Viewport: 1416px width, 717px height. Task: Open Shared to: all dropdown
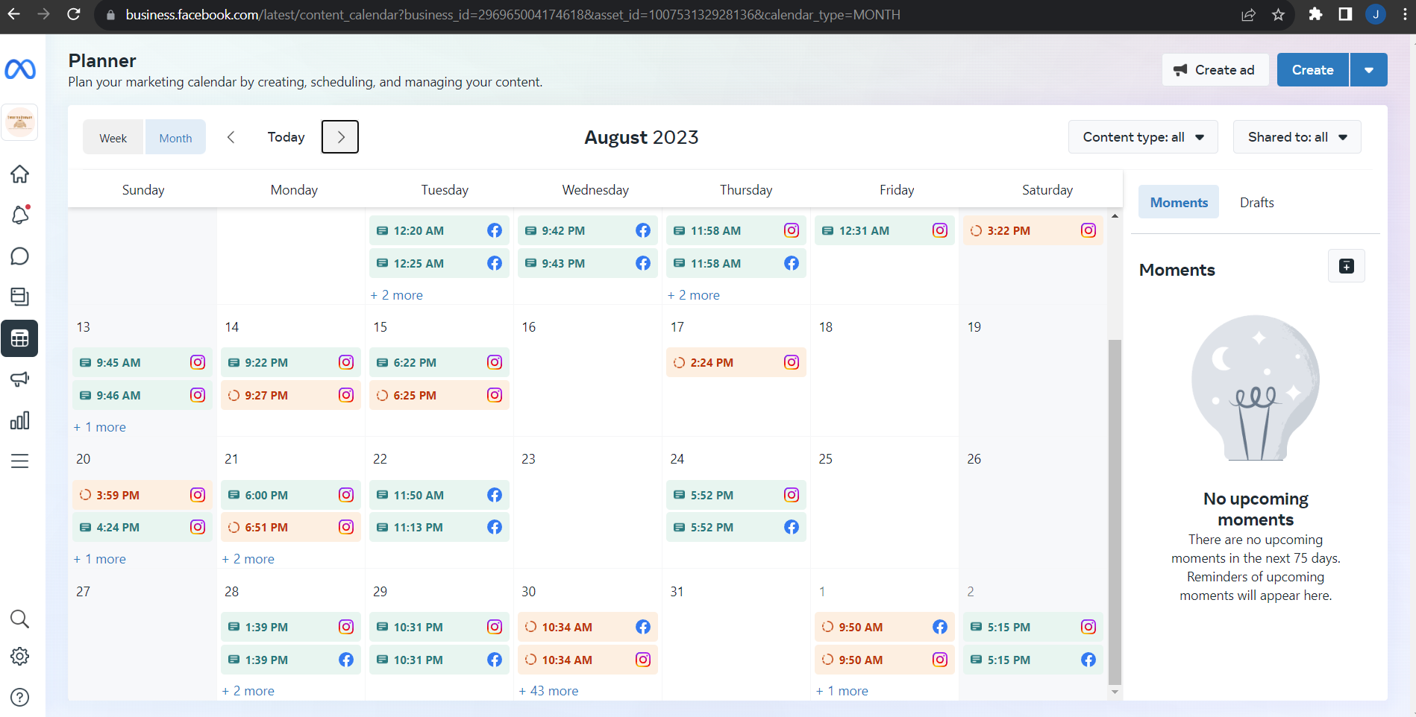pos(1297,137)
